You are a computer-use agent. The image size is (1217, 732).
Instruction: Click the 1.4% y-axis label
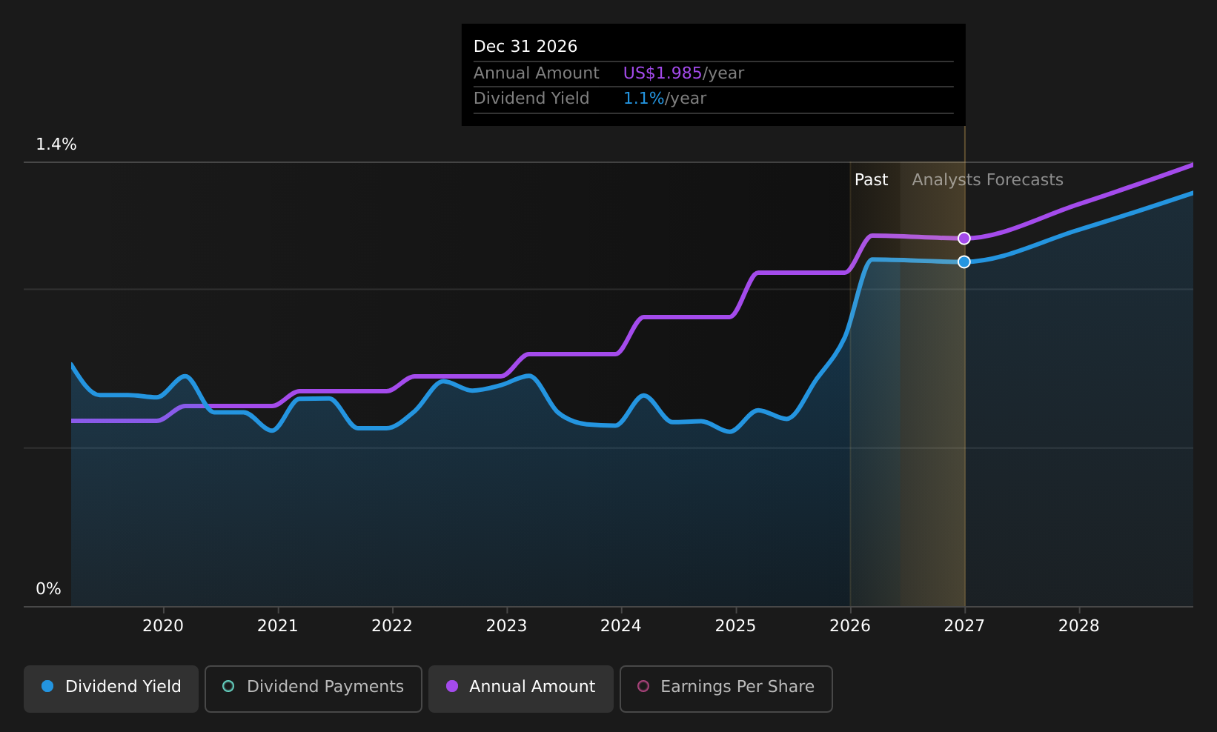click(x=56, y=144)
